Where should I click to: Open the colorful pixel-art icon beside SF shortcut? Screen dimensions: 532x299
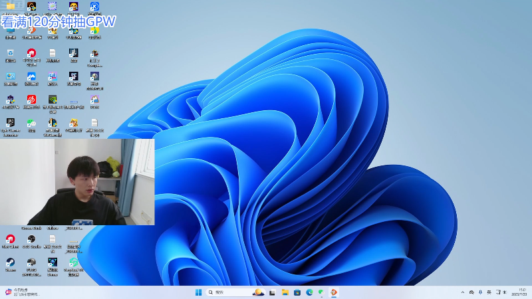[53, 76]
